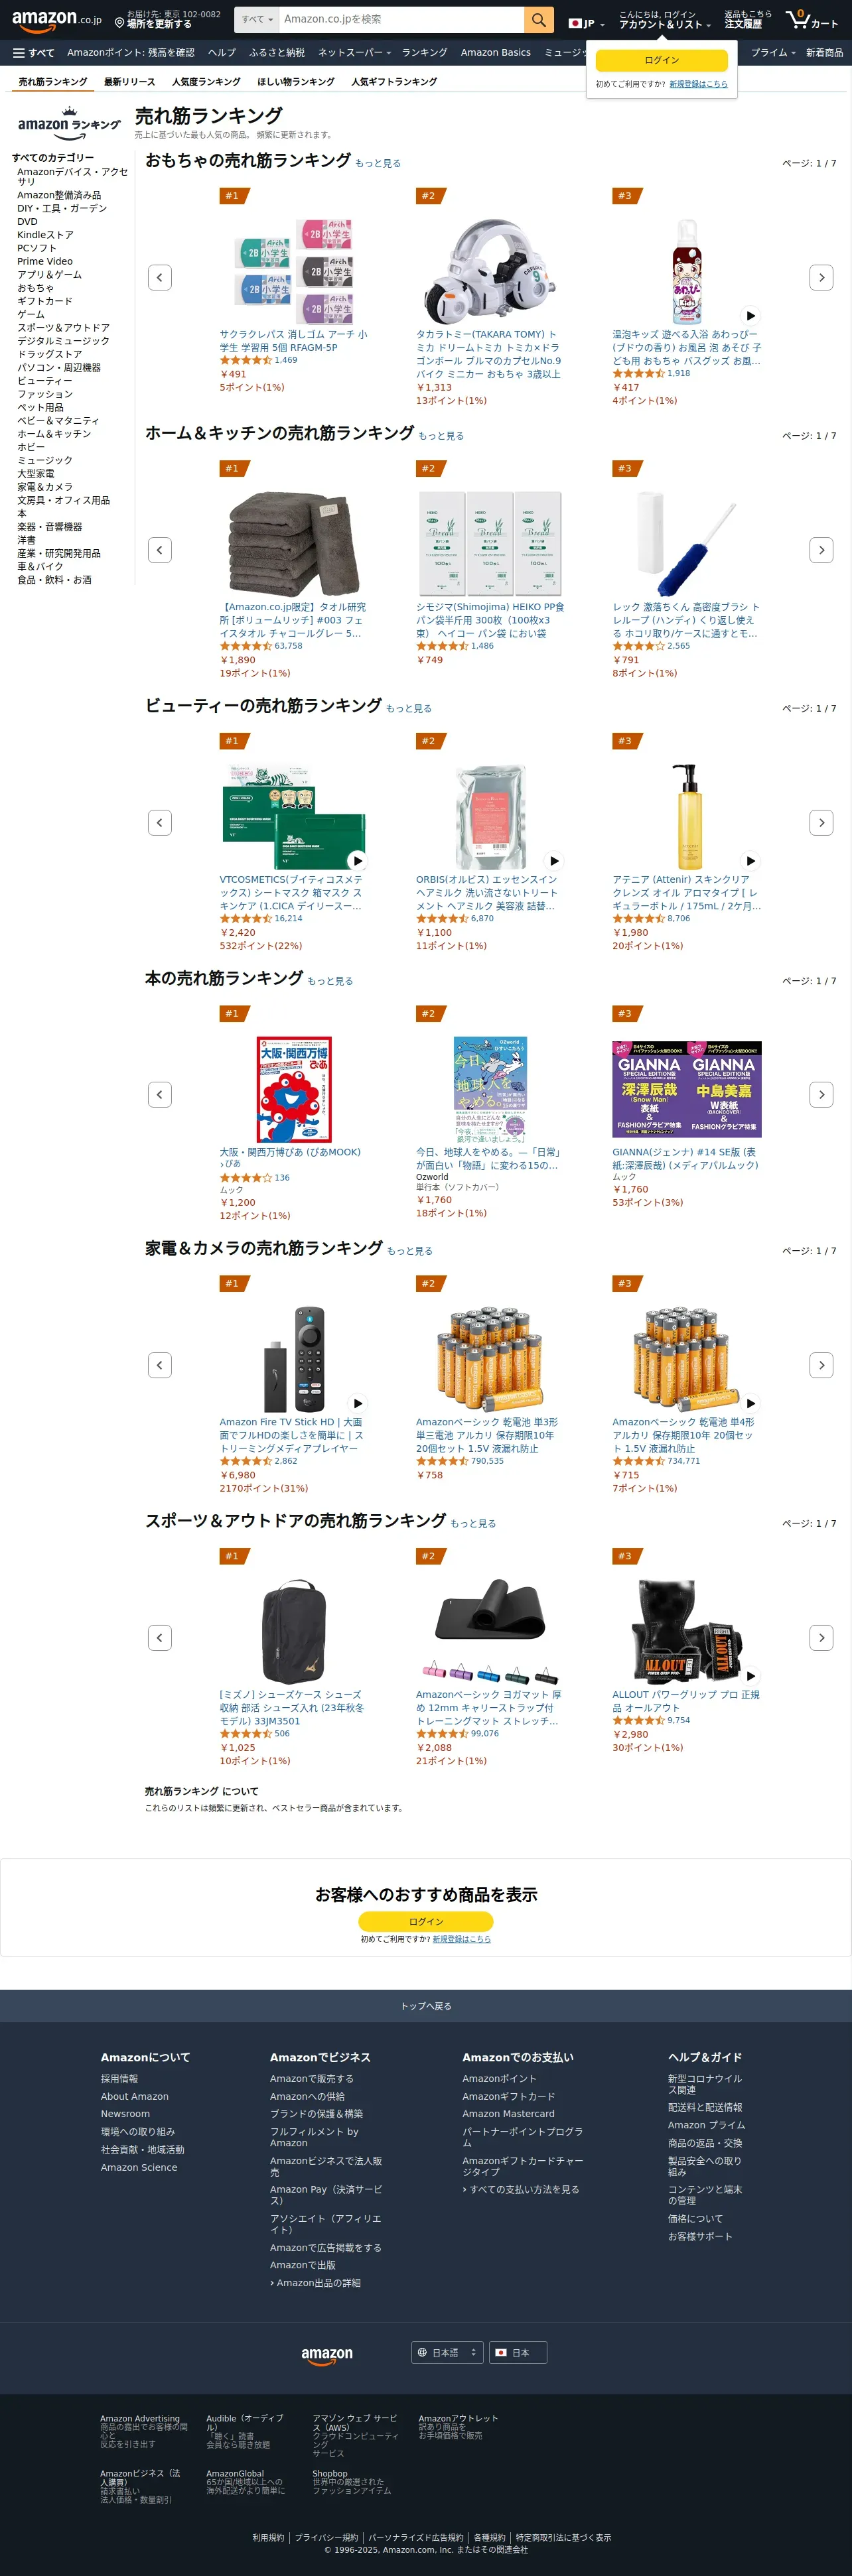Click the Amazon.co.jp logo

click(57, 20)
